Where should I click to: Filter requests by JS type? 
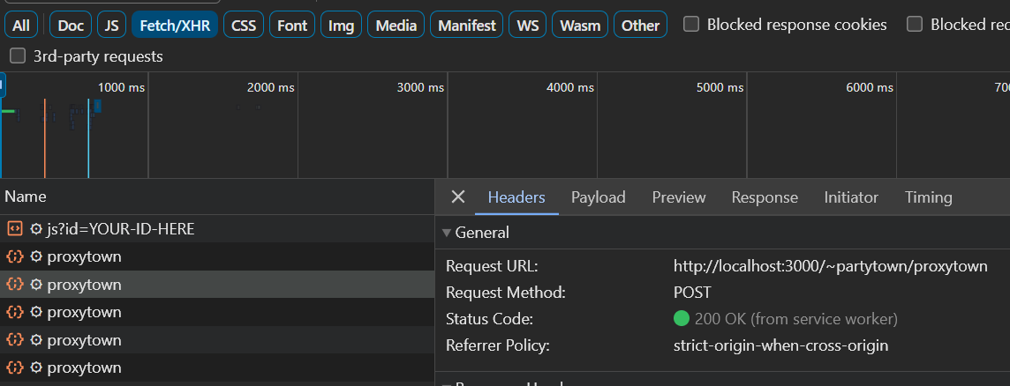(x=111, y=25)
